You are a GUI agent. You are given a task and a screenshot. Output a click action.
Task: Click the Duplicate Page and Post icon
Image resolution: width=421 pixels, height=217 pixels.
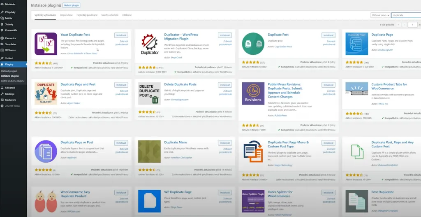[x=46, y=93]
